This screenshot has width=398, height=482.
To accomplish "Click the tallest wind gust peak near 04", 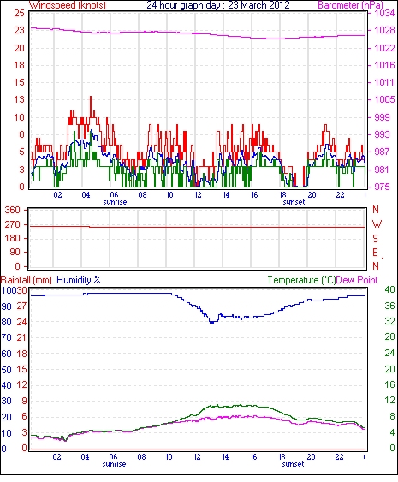I will pyautogui.click(x=91, y=98).
